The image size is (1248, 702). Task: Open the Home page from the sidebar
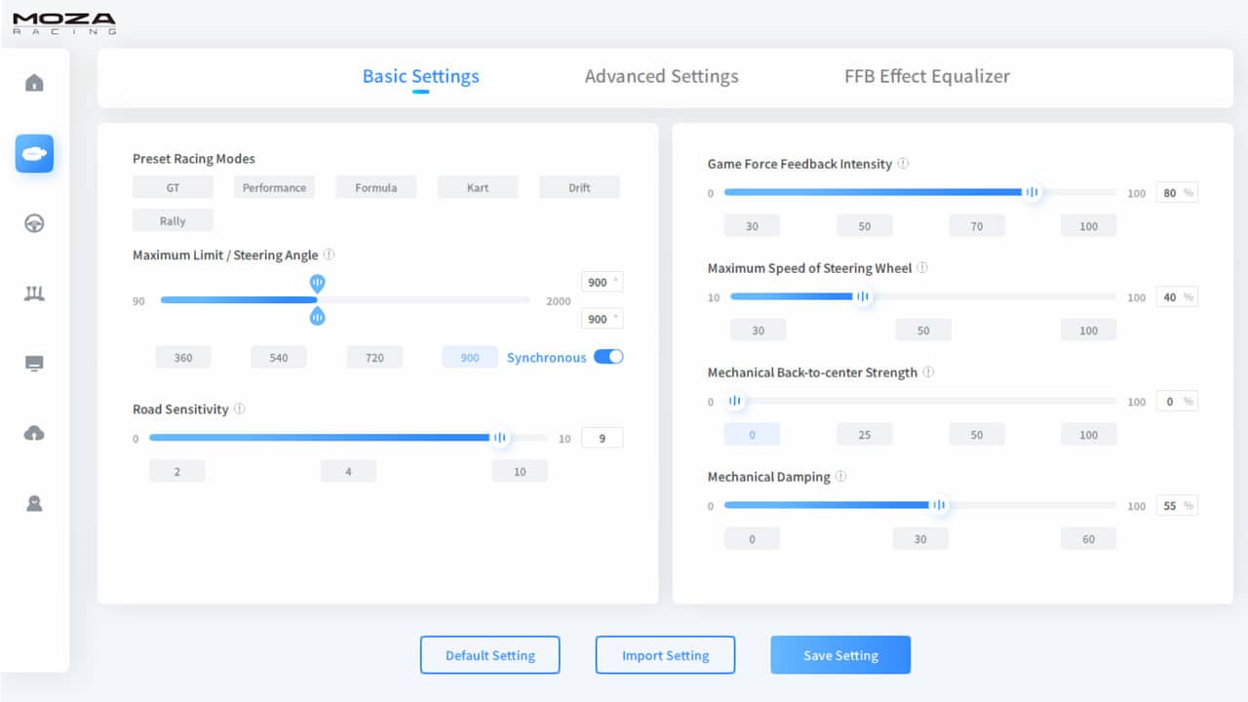(x=35, y=83)
